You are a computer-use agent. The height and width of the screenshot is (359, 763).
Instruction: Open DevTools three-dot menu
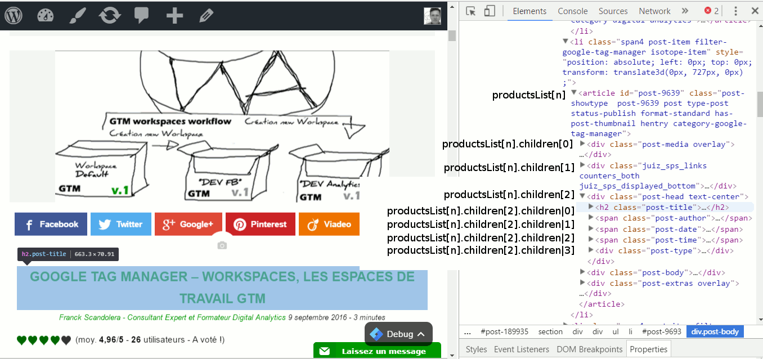tap(735, 11)
